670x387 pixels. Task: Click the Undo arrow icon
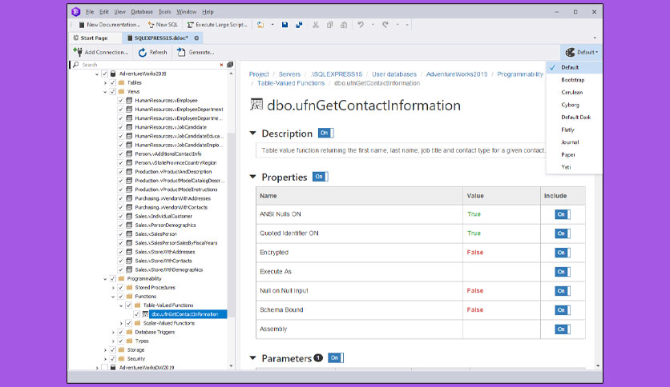pos(361,25)
